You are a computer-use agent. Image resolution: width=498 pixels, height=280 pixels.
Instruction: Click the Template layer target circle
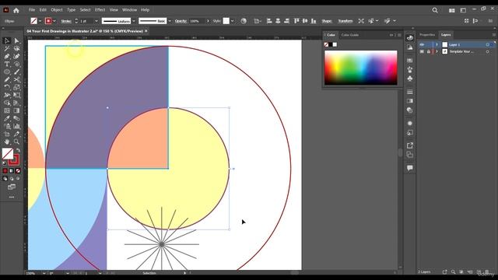[x=488, y=51]
